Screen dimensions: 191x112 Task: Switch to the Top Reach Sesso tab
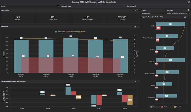pos(66,6)
